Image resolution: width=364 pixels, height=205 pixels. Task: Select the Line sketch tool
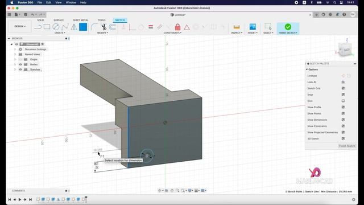(x=38, y=27)
